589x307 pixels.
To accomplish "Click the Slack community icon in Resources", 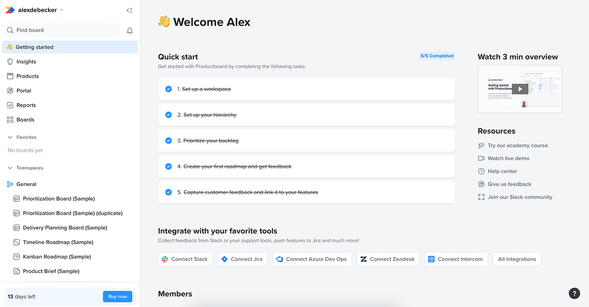I will 481,197.
